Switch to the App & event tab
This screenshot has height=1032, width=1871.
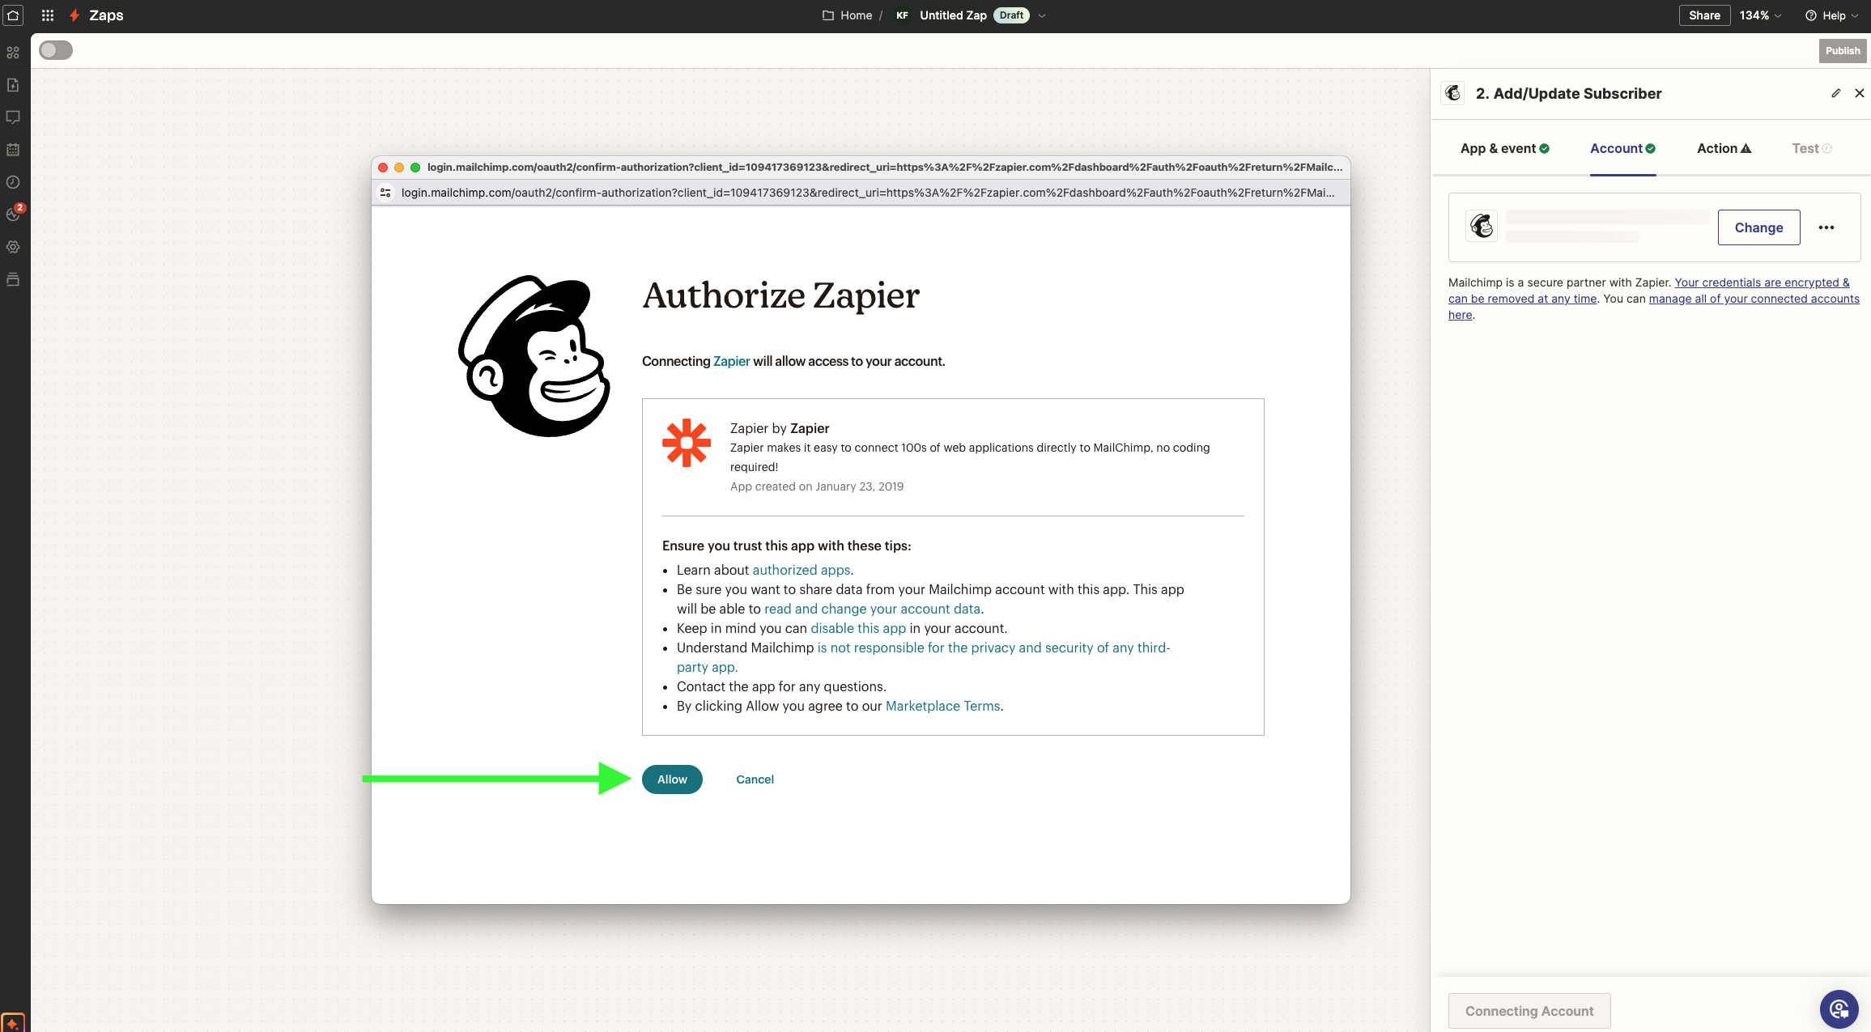pos(1504,148)
